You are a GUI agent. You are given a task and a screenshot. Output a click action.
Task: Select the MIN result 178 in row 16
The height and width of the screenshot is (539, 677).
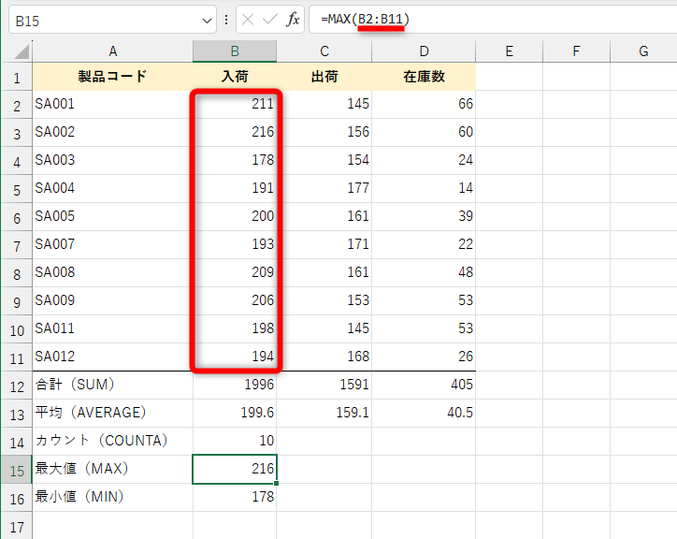235,497
